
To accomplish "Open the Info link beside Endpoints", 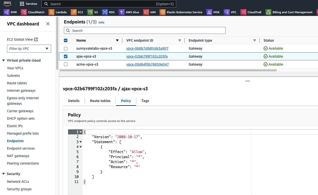I will [x=101, y=22].
